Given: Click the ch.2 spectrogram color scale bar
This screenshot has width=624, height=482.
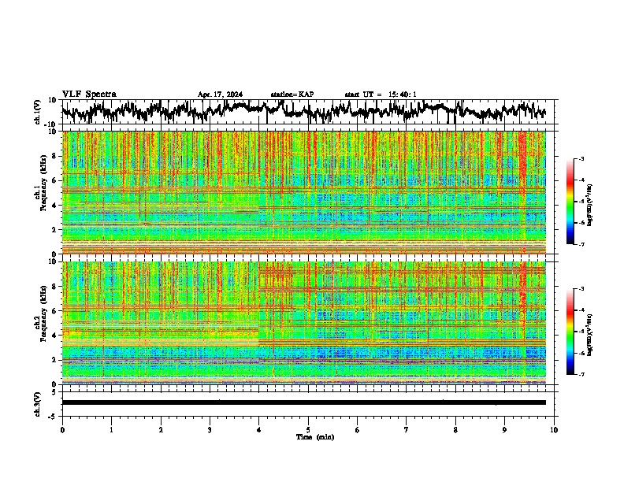Looking at the screenshot, I should (x=570, y=332).
